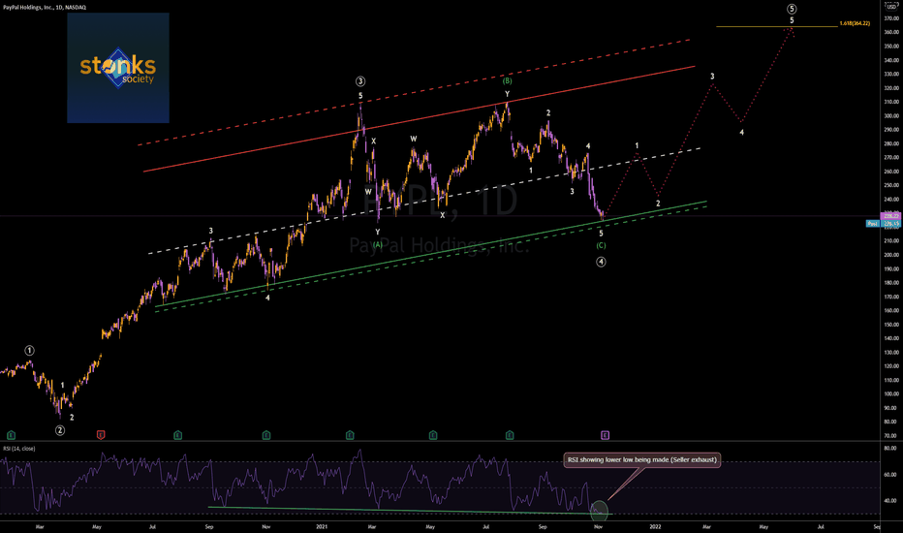This screenshot has width=903, height=533.
Task: Select the RSI (14, close) indicator legend
Action: coord(19,449)
